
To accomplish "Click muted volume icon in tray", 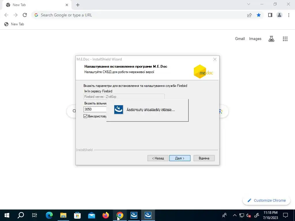I will click(249, 215).
